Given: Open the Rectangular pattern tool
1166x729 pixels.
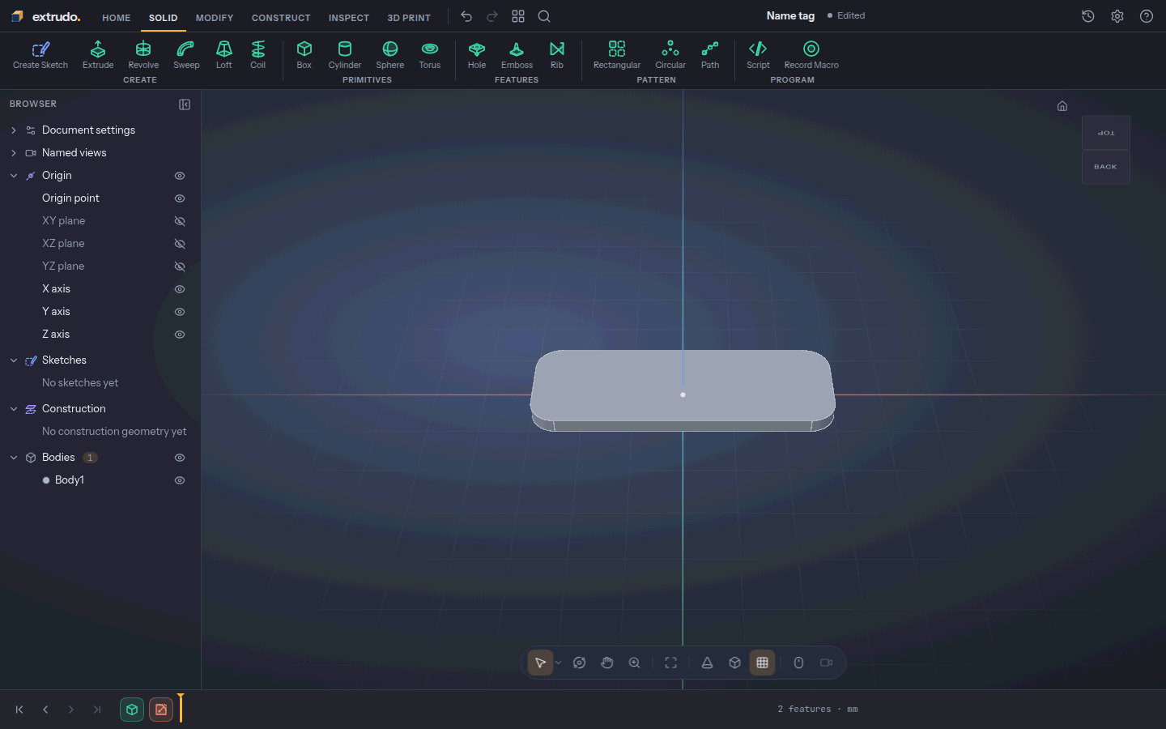Looking at the screenshot, I should (x=617, y=55).
